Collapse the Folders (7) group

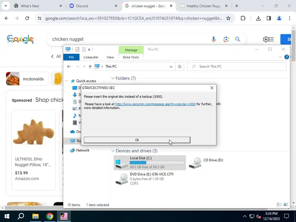[113, 78]
